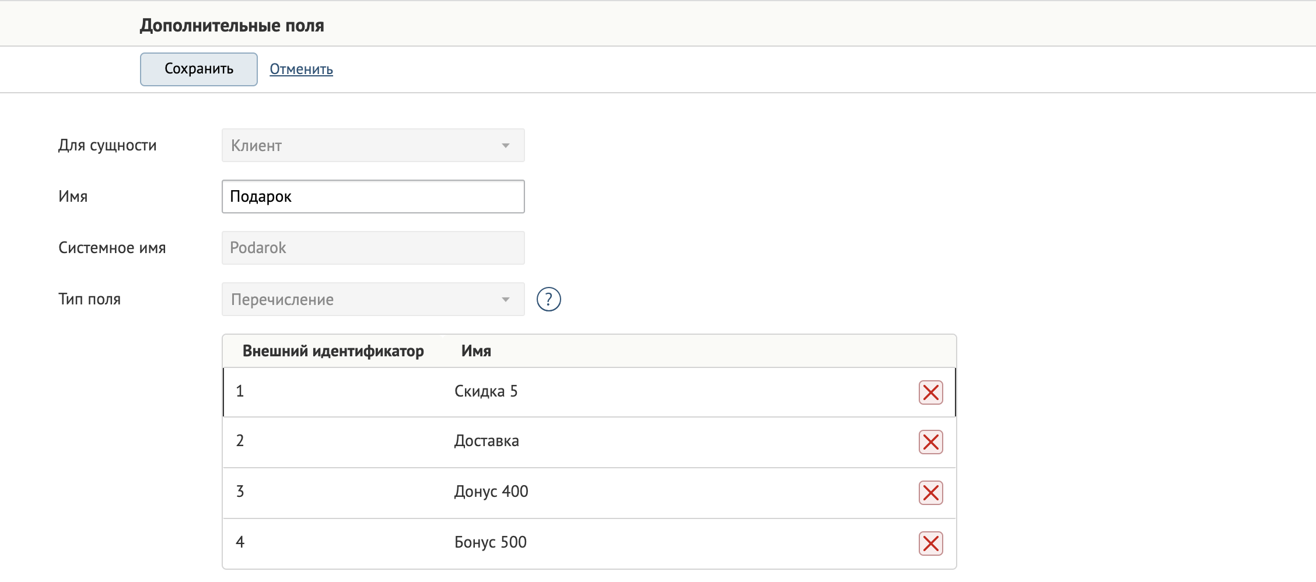Image resolution: width=1316 pixels, height=582 pixels.
Task: Click the Имя column header in table
Action: (x=476, y=351)
